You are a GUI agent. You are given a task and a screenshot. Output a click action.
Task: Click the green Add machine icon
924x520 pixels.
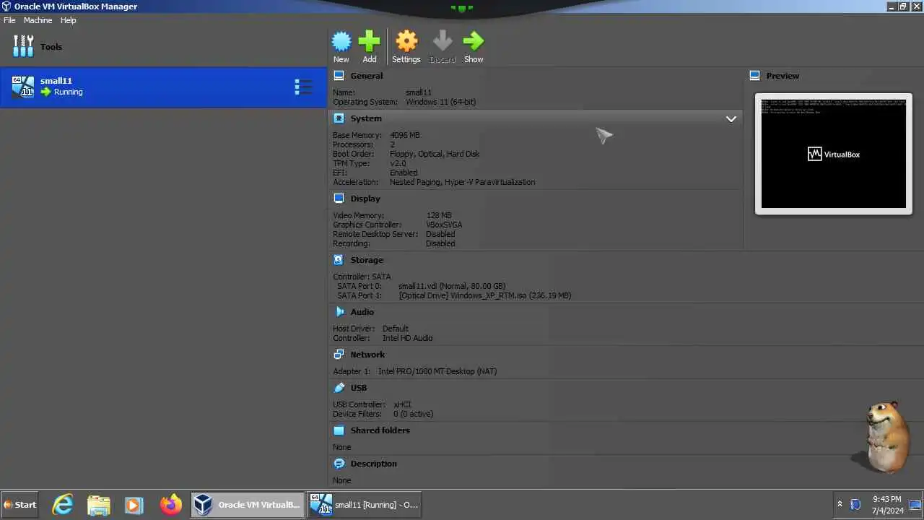pos(369,41)
